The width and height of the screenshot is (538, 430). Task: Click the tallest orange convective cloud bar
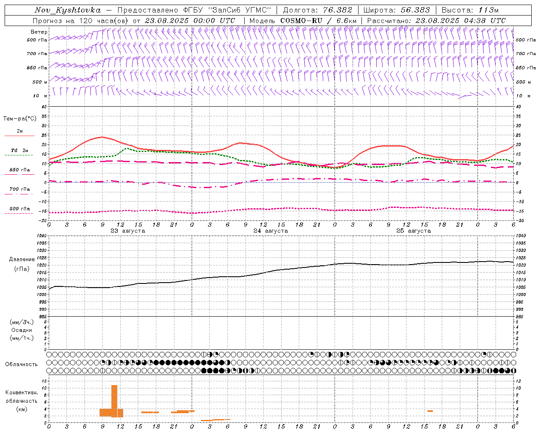pyautogui.click(x=114, y=401)
